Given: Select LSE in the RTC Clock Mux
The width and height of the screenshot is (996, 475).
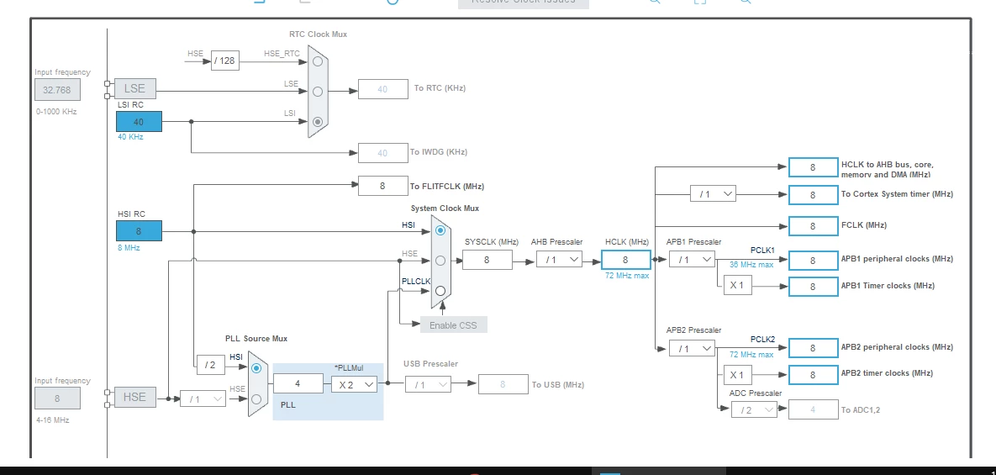Looking at the screenshot, I should 318,92.
